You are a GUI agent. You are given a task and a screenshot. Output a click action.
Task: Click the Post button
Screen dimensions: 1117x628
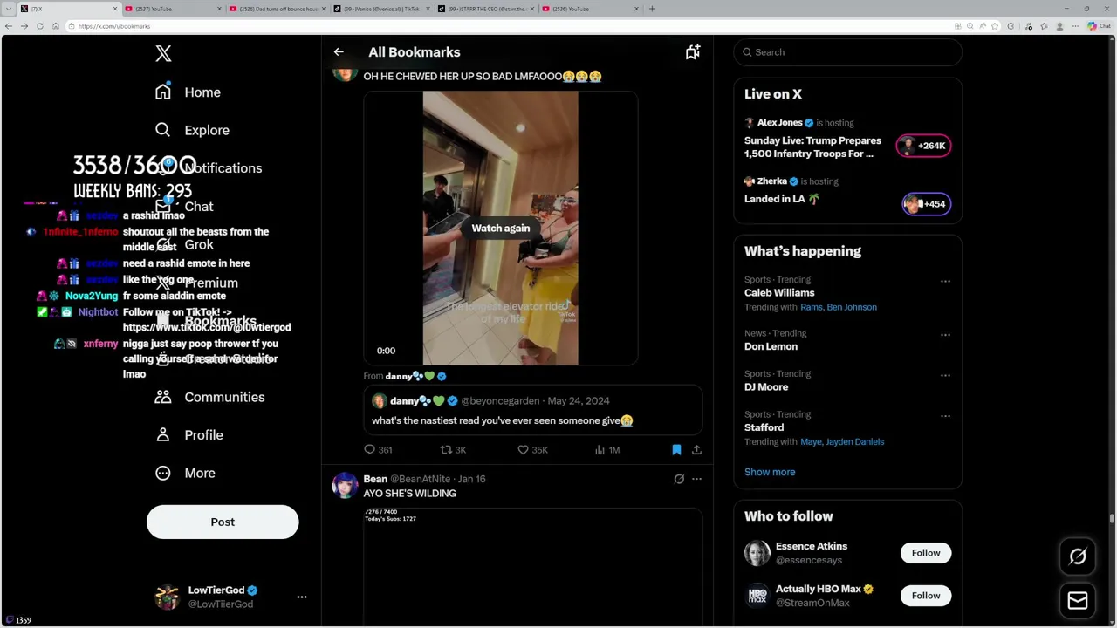coord(223,522)
